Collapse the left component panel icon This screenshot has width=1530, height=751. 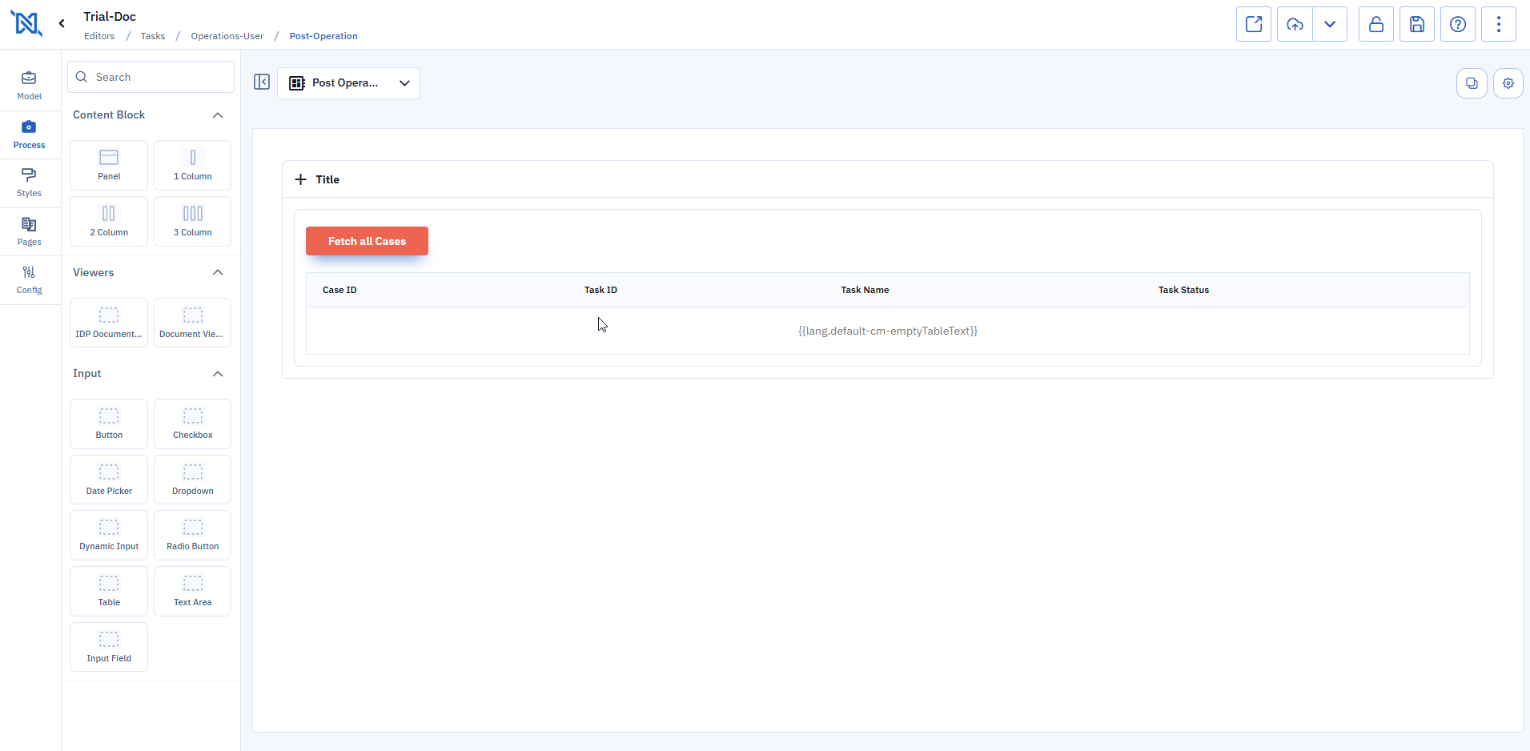(x=262, y=82)
